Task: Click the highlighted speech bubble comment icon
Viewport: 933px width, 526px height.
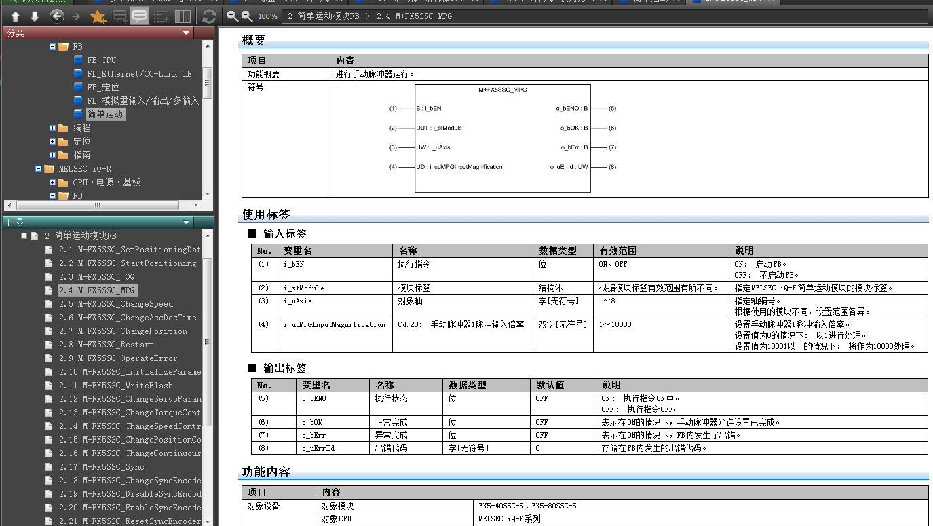Action: [140, 16]
